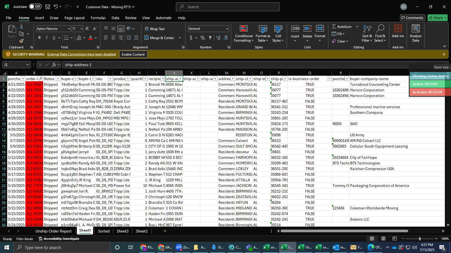
Task: Open Format as Table gallery
Action: coord(263,34)
